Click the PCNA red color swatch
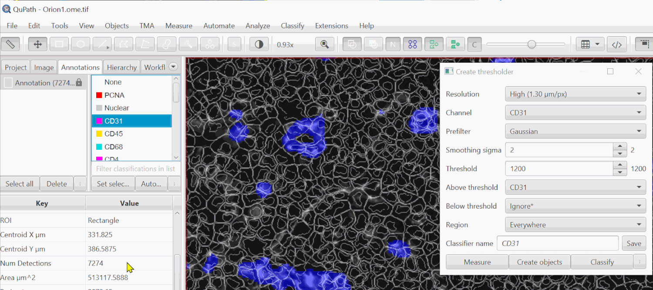 pos(99,95)
